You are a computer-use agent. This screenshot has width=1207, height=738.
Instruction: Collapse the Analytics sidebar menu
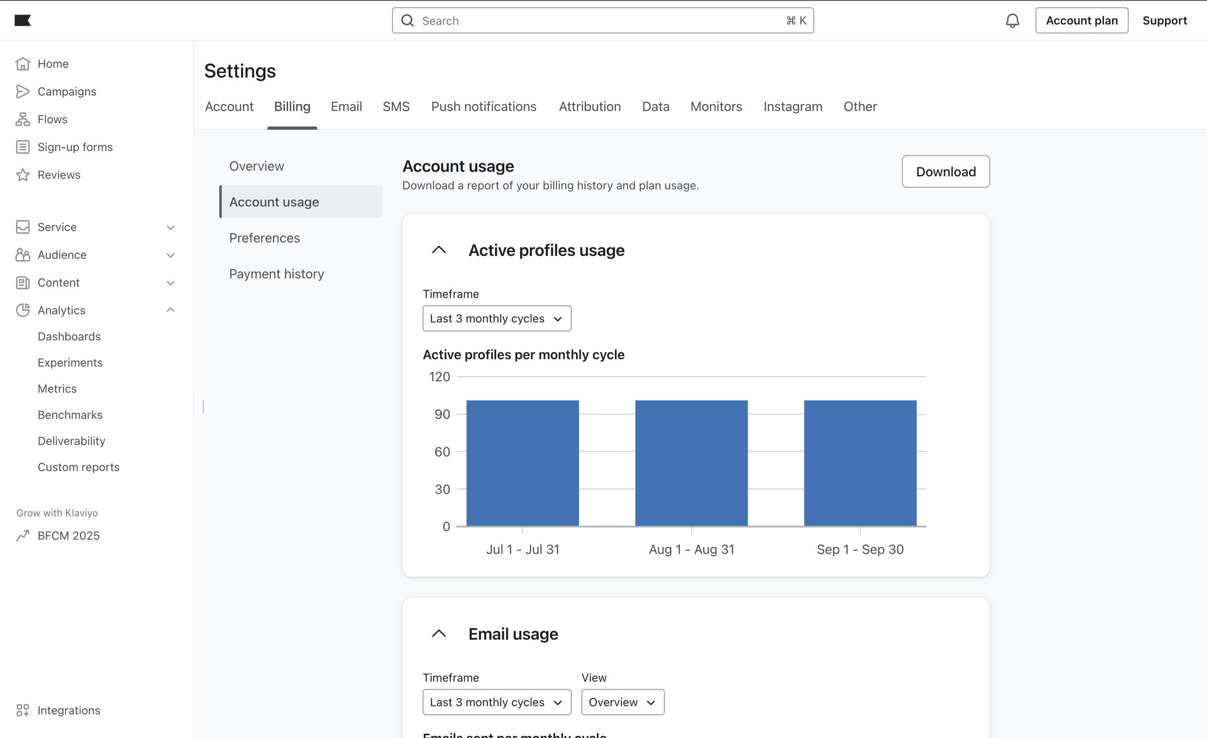170,310
